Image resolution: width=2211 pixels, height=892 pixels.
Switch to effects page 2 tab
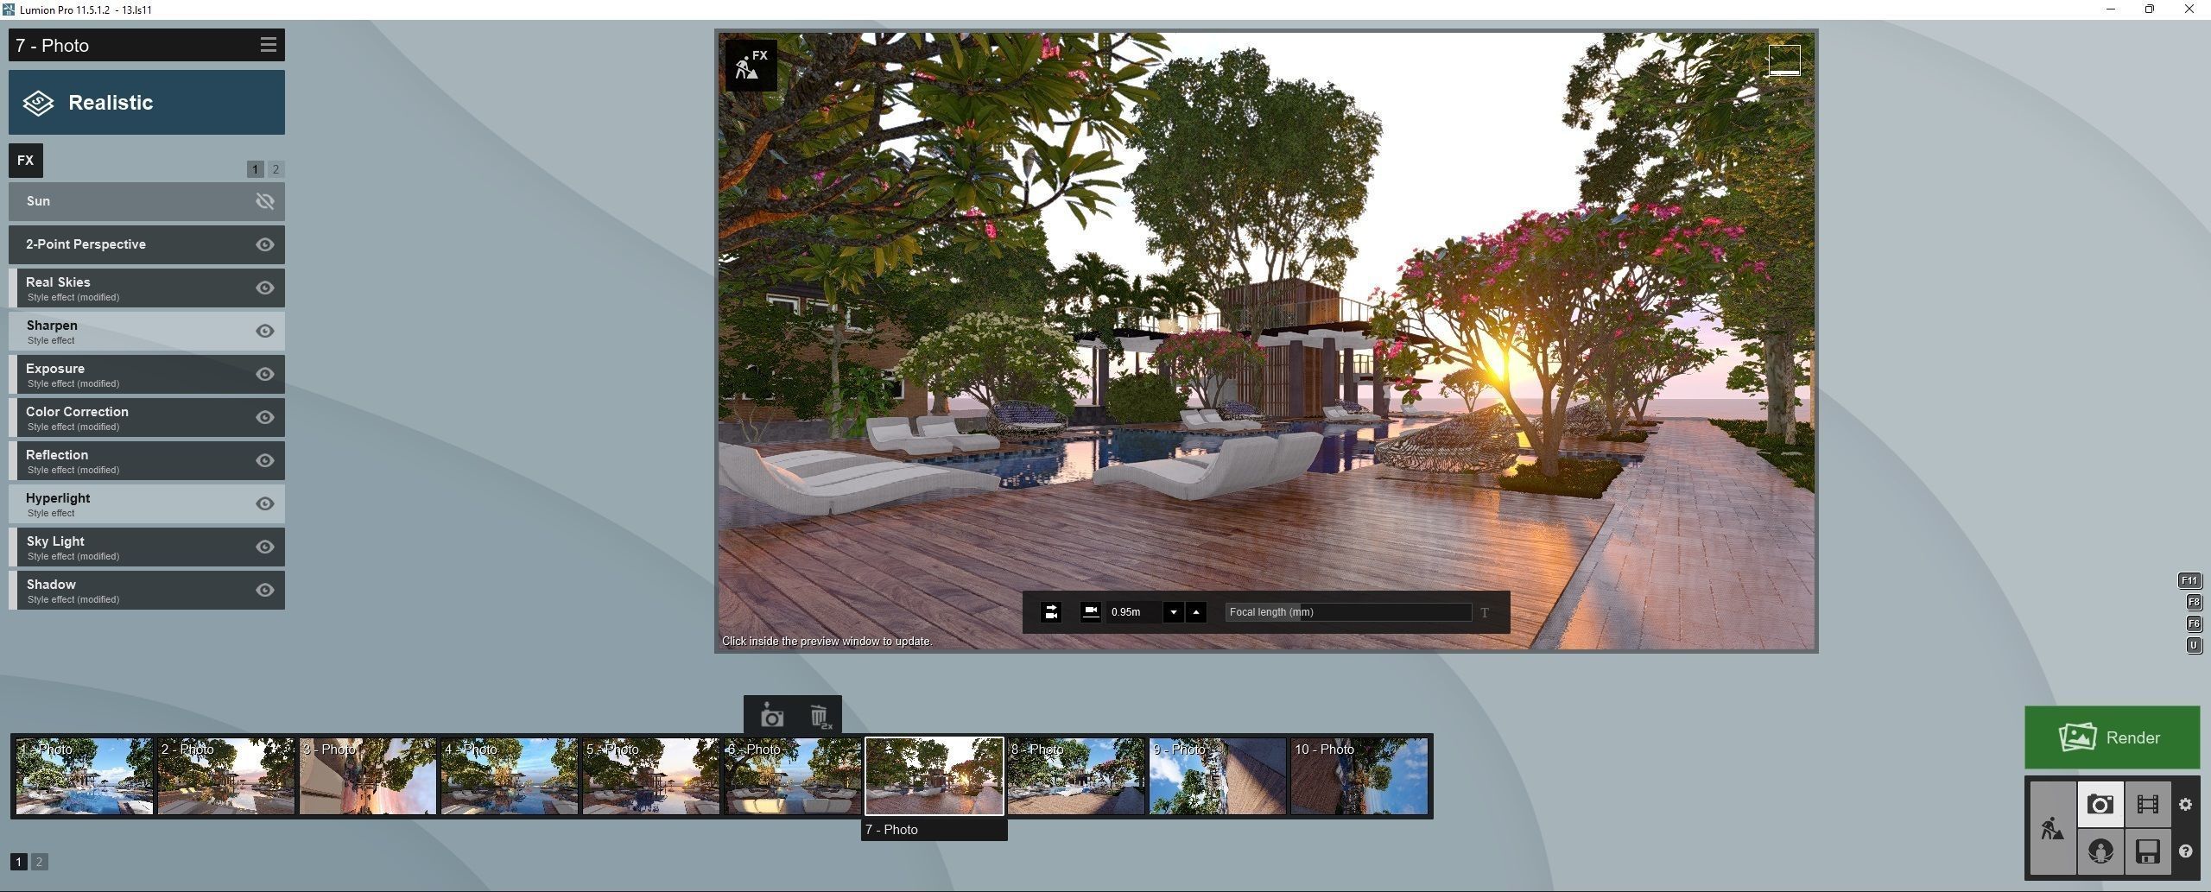click(276, 169)
